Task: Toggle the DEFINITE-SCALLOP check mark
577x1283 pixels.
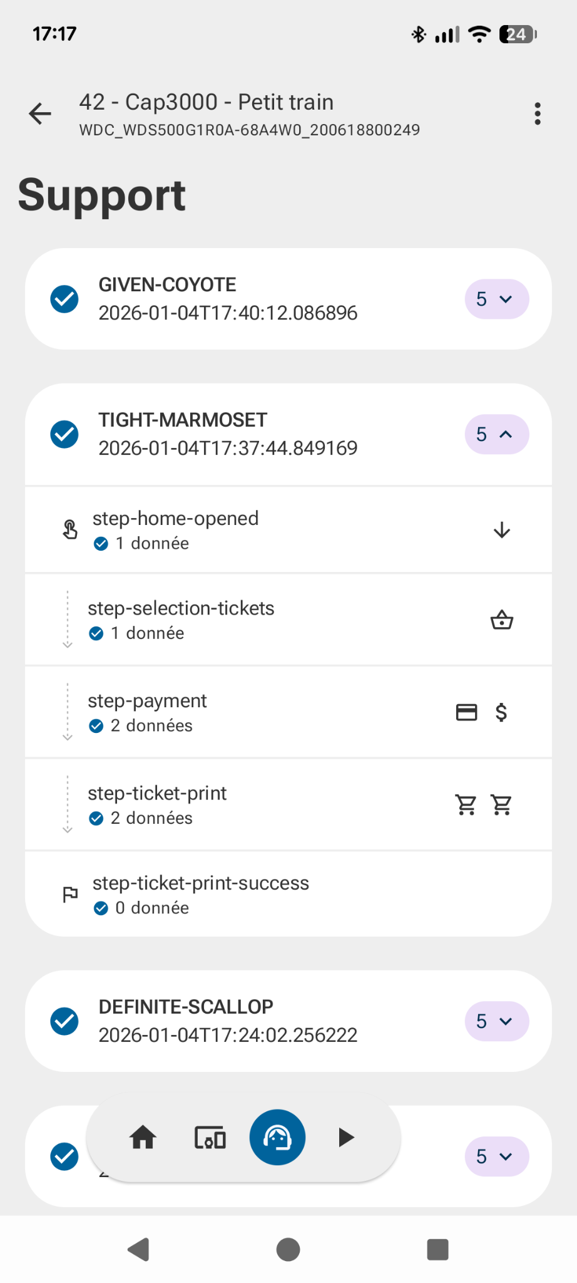Action: [64, 1021]
